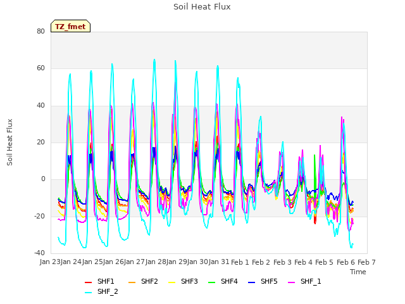
Task: Click the Jan 24 x-axis tick label
Action: click(x=72, y=262)
